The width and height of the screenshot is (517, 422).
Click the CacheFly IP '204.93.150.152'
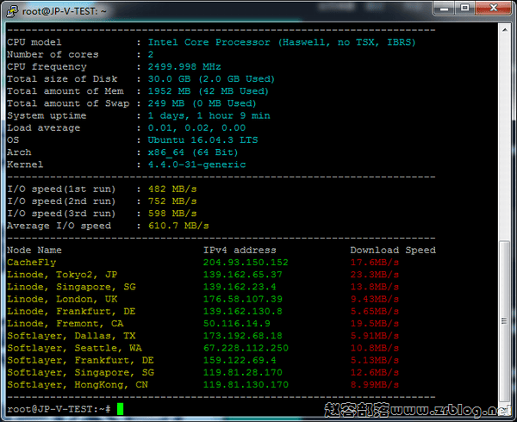(246, 262)
